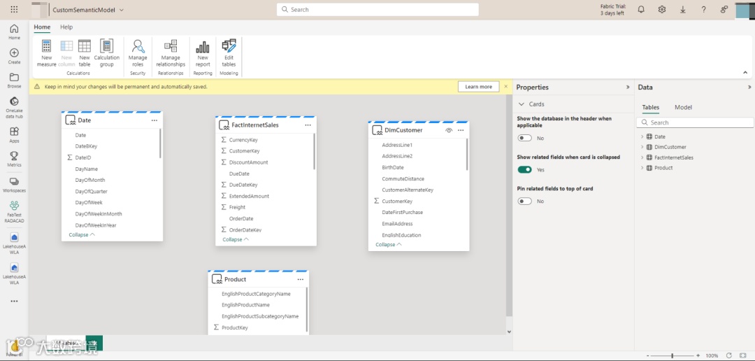755x361 pixels.
Task: Dismiss the yellow warning banner
Action: point(505,87)
